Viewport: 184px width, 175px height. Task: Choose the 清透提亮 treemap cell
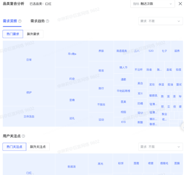tap(122, 51)
